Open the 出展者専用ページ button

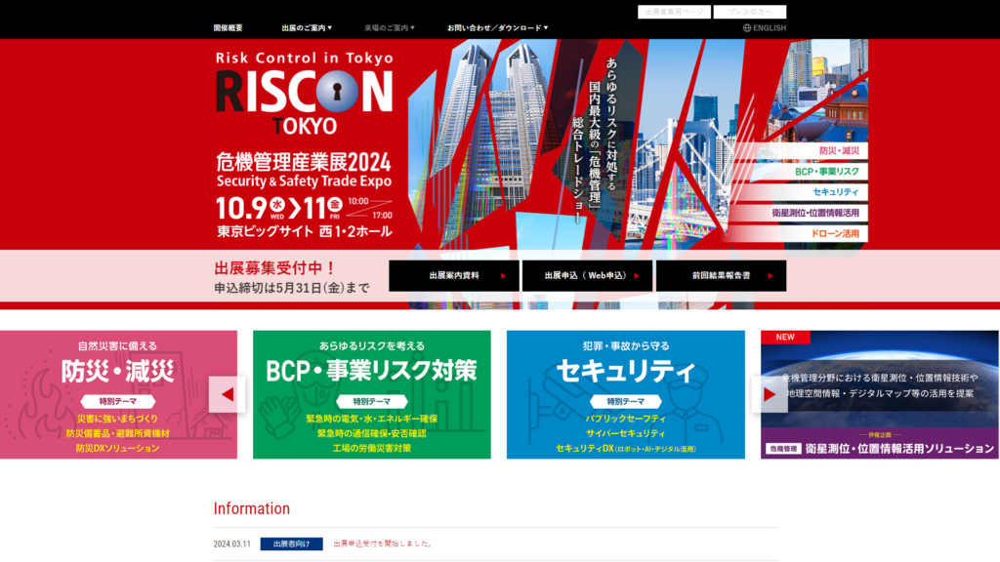point(674,12)
